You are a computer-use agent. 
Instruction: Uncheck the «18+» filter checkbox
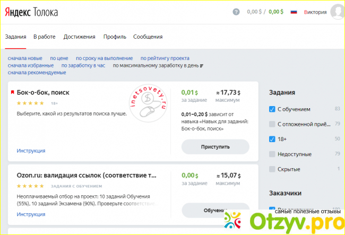click(272, 139)
